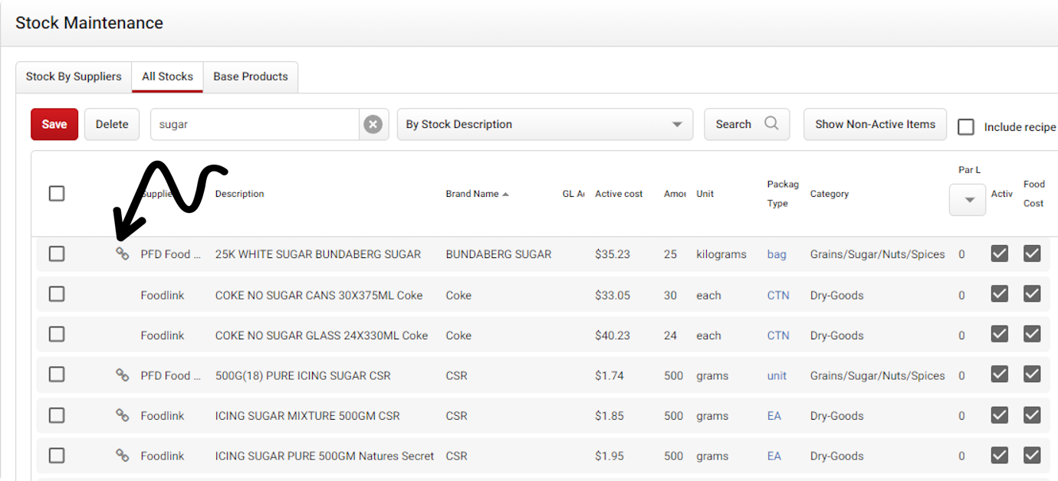Click into the sugar search input field
The width and height of the screenshot is (1058, 481).
253,124
